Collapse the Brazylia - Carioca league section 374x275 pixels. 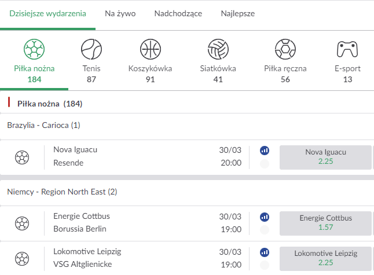point(44,125)
